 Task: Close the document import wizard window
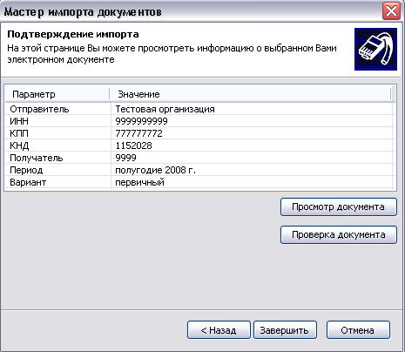click(x=391, y=11)
